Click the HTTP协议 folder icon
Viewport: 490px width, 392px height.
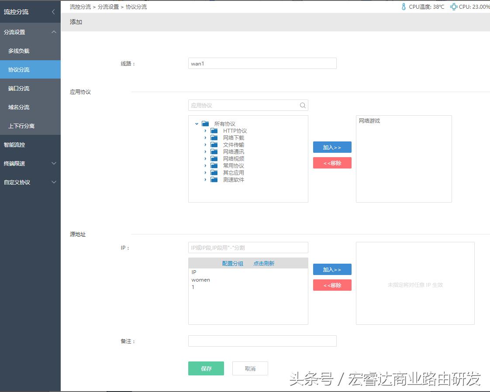click(214, 131)
